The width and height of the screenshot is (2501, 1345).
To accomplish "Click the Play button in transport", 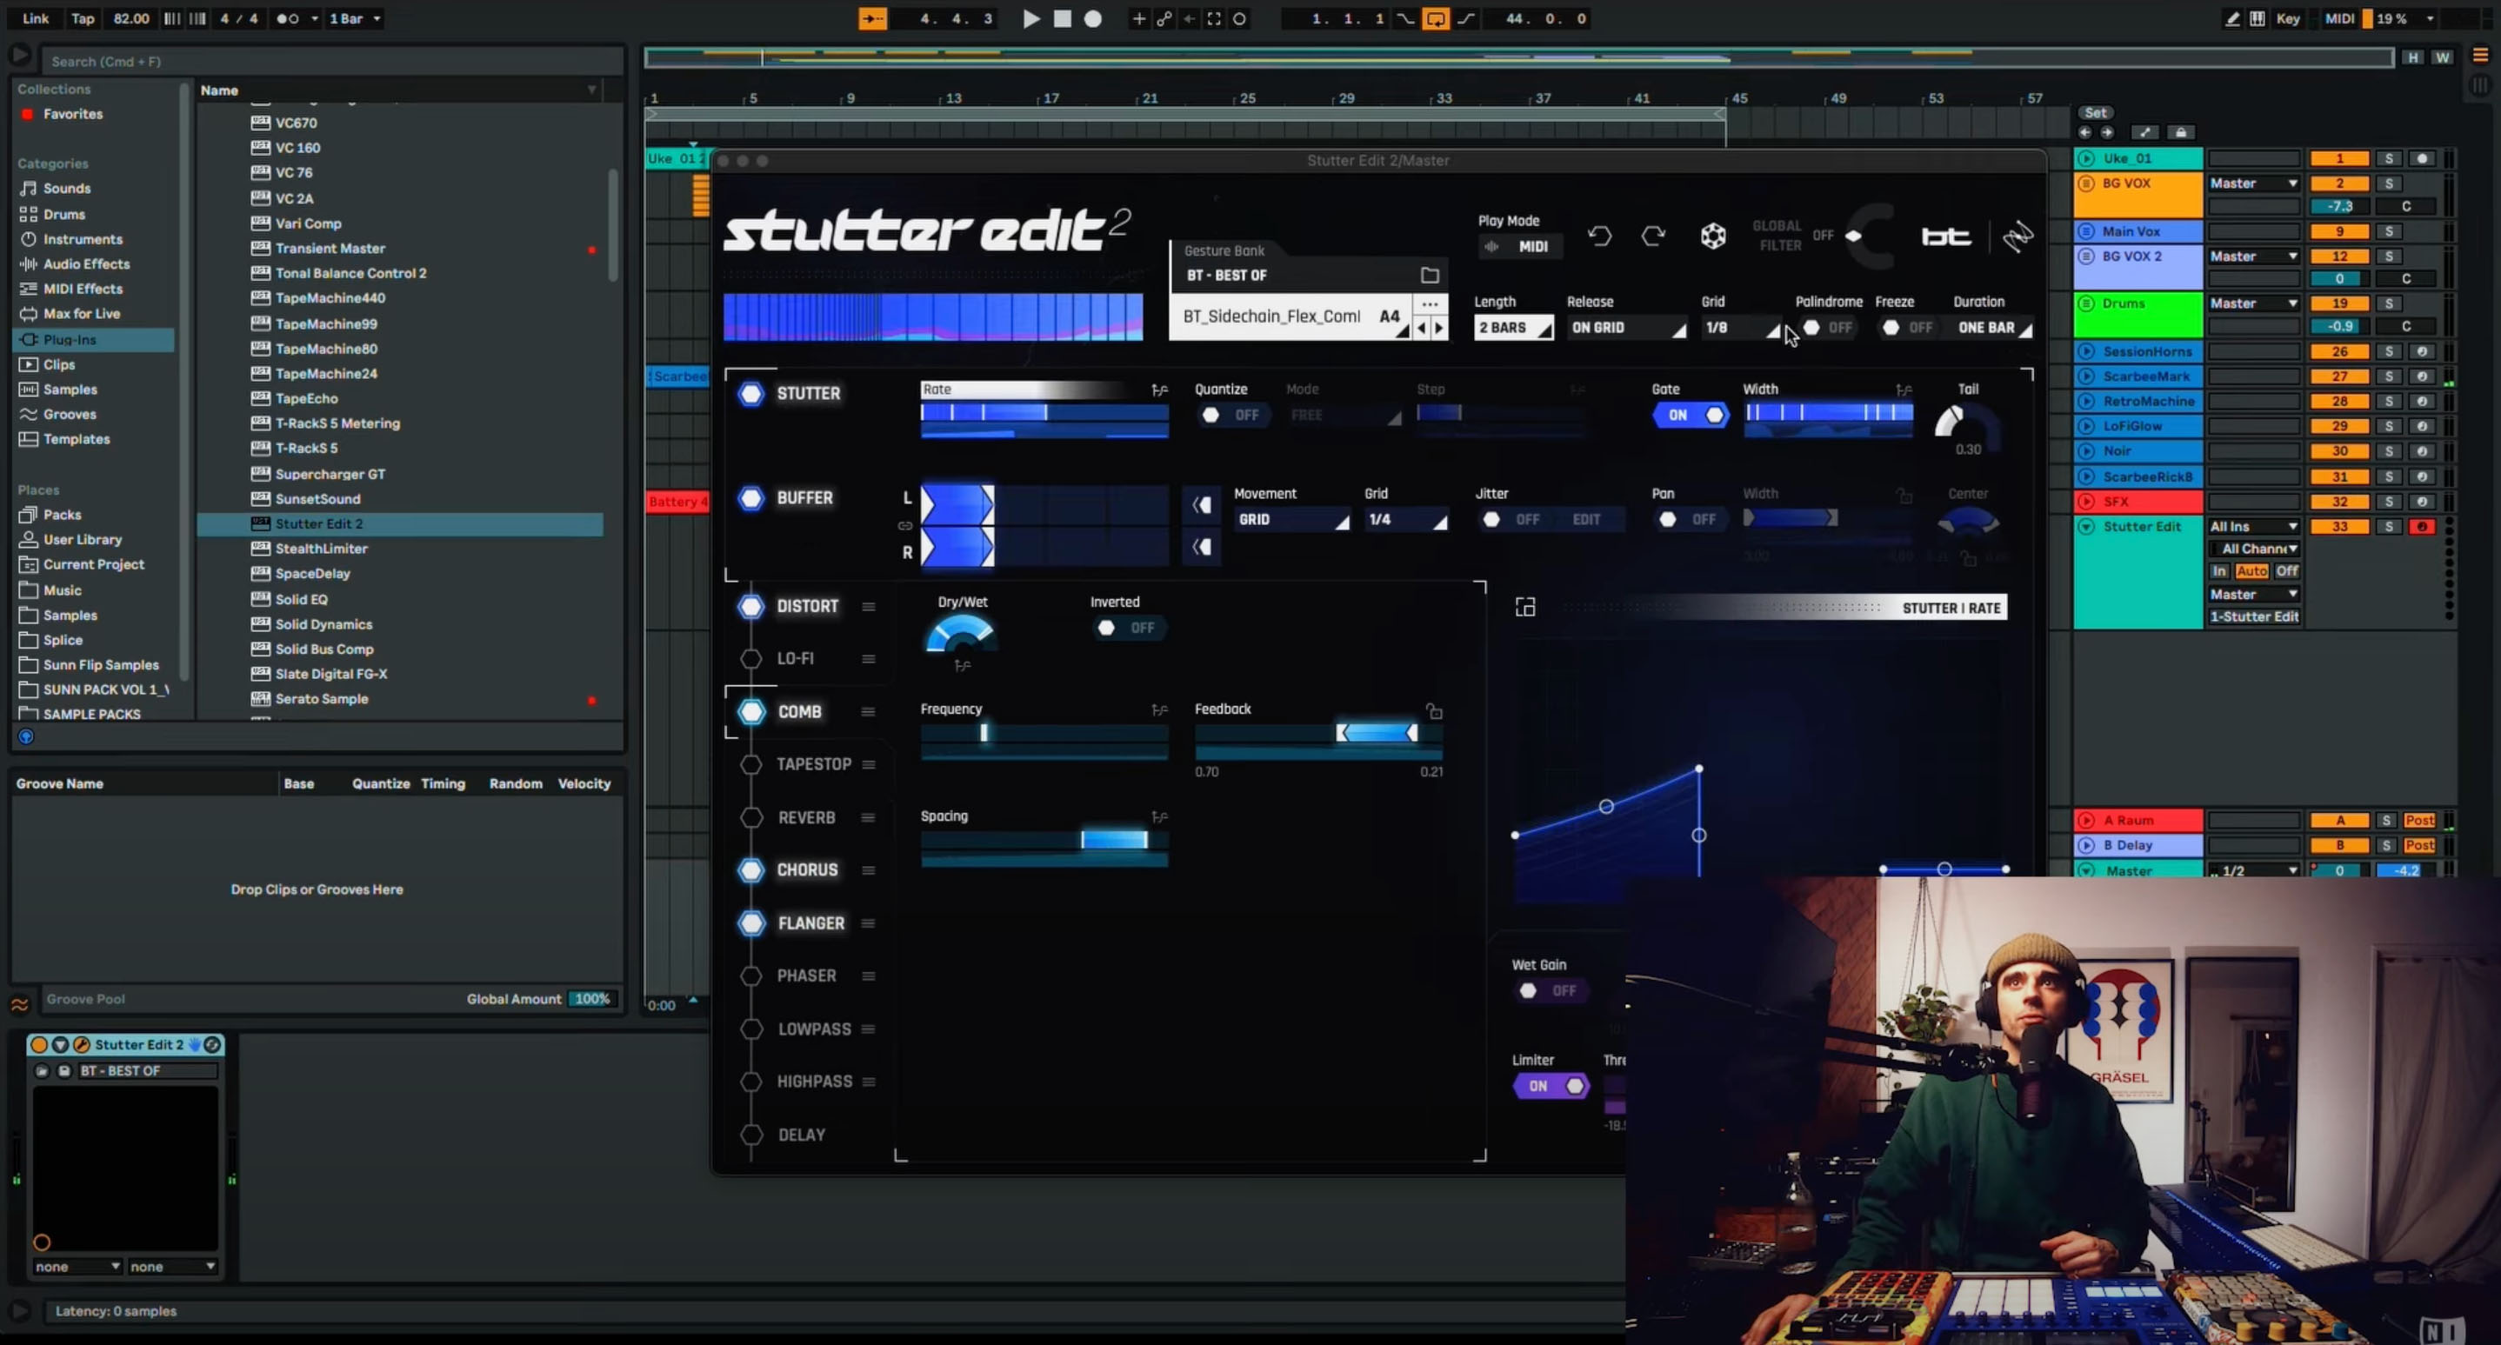I will click(1031, 18).
